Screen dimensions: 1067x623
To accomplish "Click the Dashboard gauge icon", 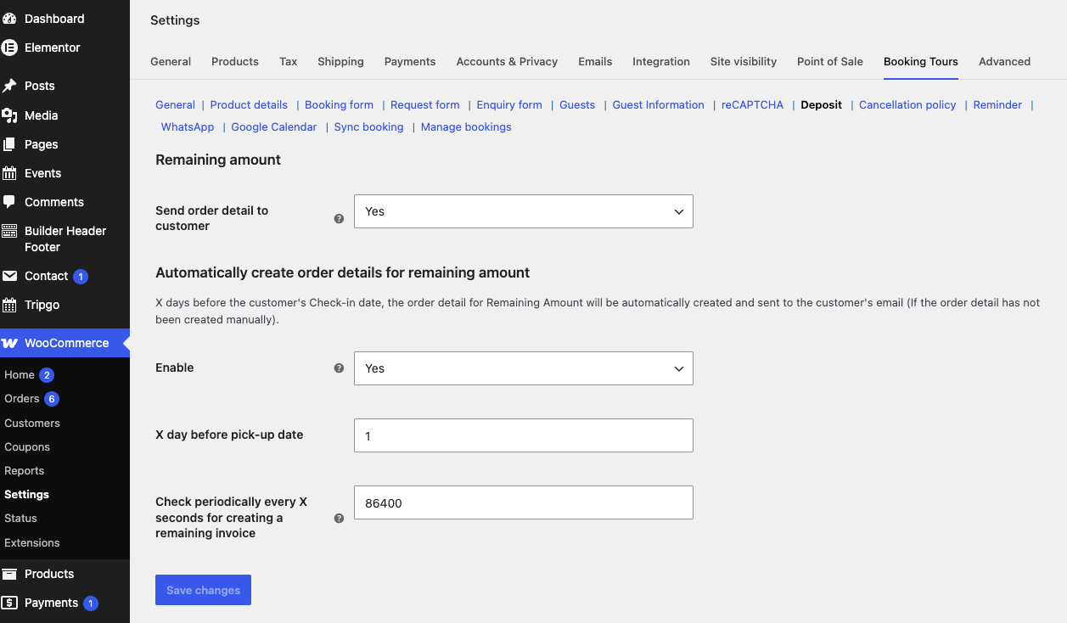I will coord(10,19).
